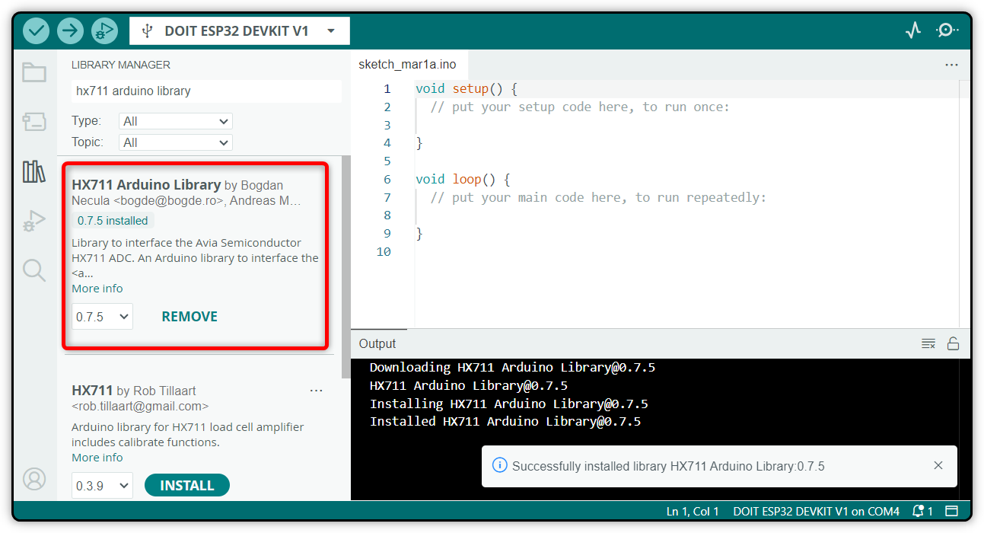Open the Serial Monitor
The height and width of the screenshot is (533, 984).
[x=947, y=30]
